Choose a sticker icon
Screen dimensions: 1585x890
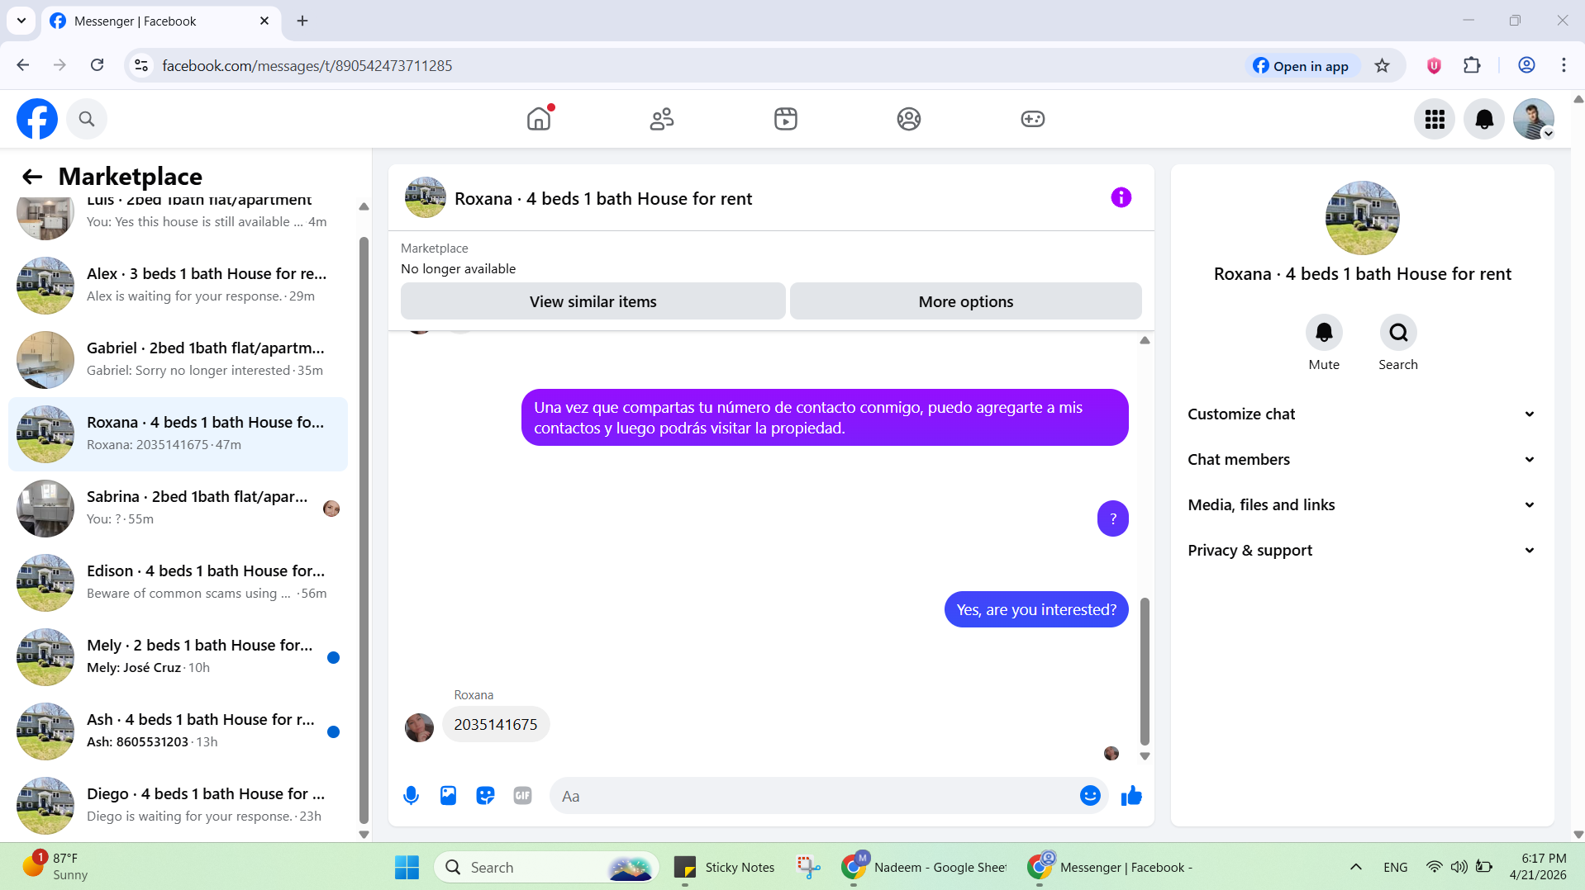tap(485, 796)
